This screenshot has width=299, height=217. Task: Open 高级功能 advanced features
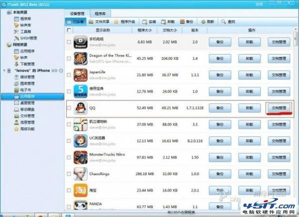point(24,129)
